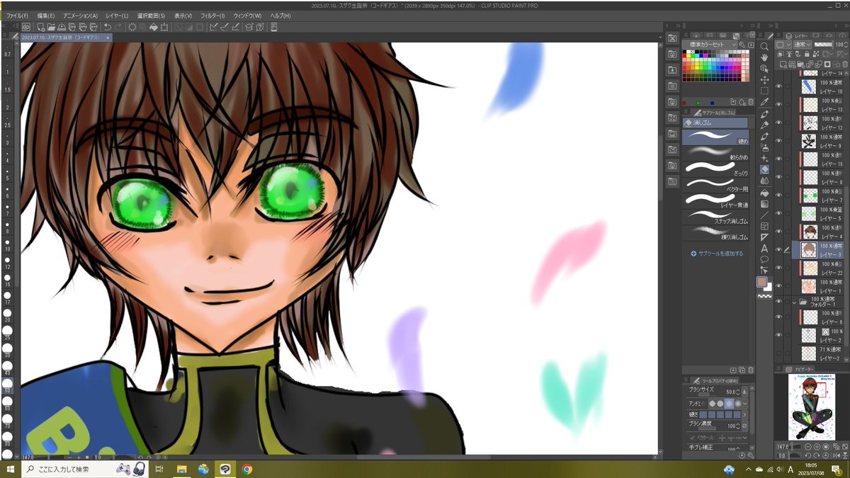Screen dimensions: 850x478
Task: Select the Text tool (A)
Action: (x=764, y=249)
